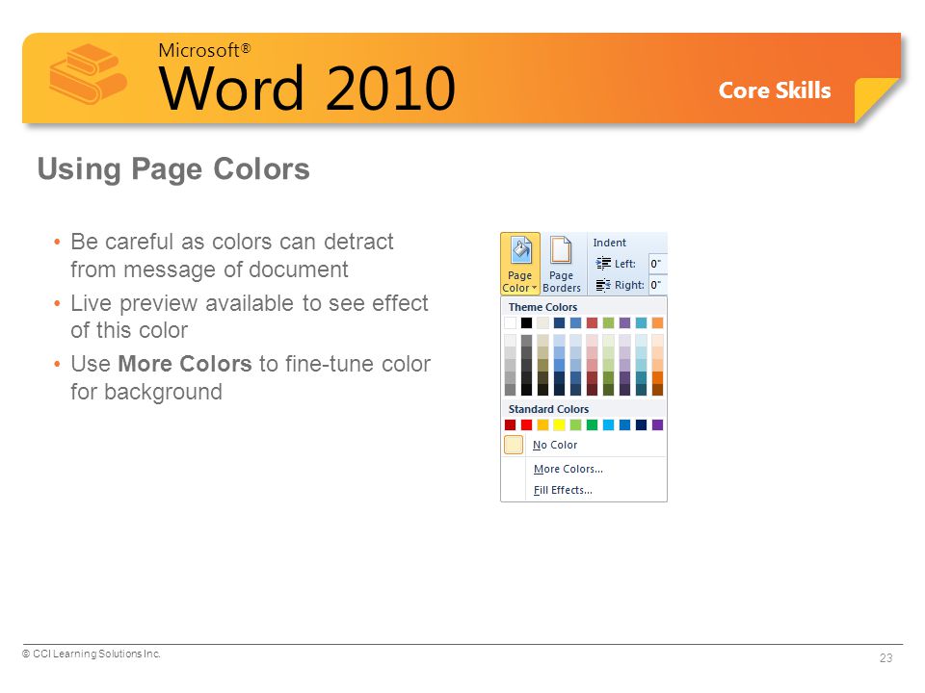Viewport: 925px width, 693px height.
Task: Select No Color menu entry
Action: click(584, 445)
